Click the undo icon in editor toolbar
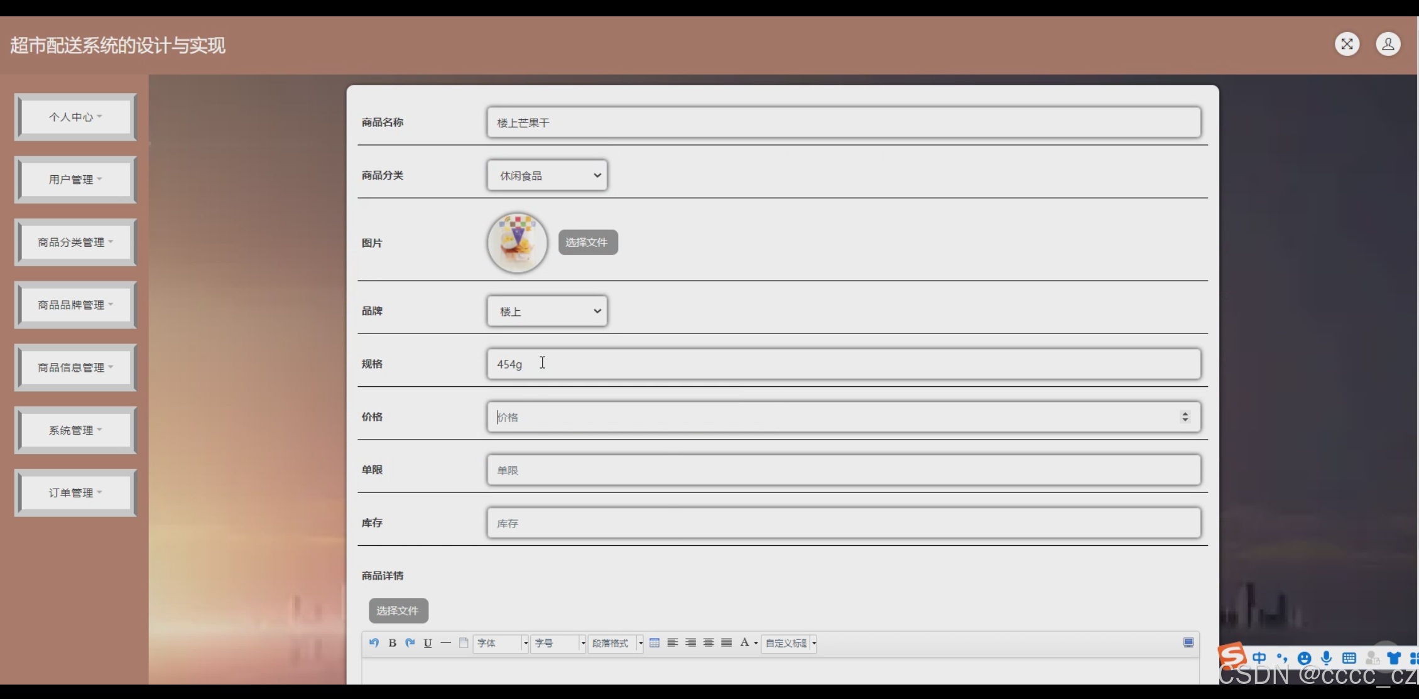Screen dimensions: 1419x699 click(x=374, y=642)
